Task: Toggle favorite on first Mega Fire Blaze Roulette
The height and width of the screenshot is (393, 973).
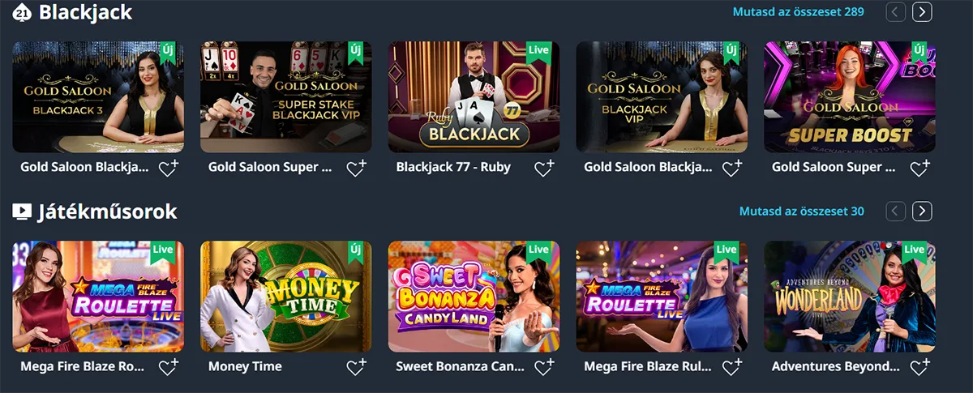Action: click(168, 367)
